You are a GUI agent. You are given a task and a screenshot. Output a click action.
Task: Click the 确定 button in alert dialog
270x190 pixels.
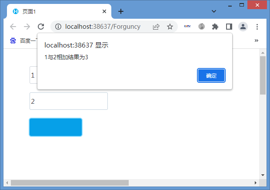click(x=211, y=75)
